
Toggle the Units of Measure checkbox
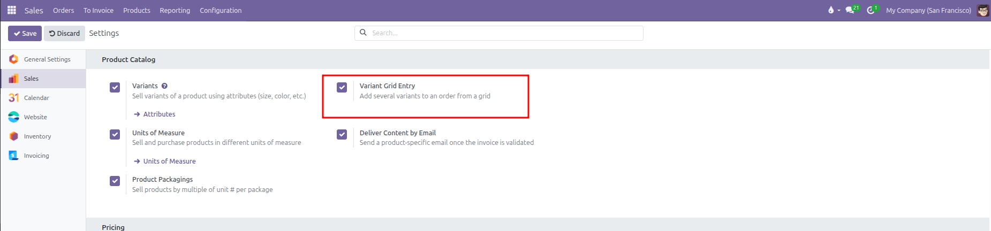pos(115,134)
